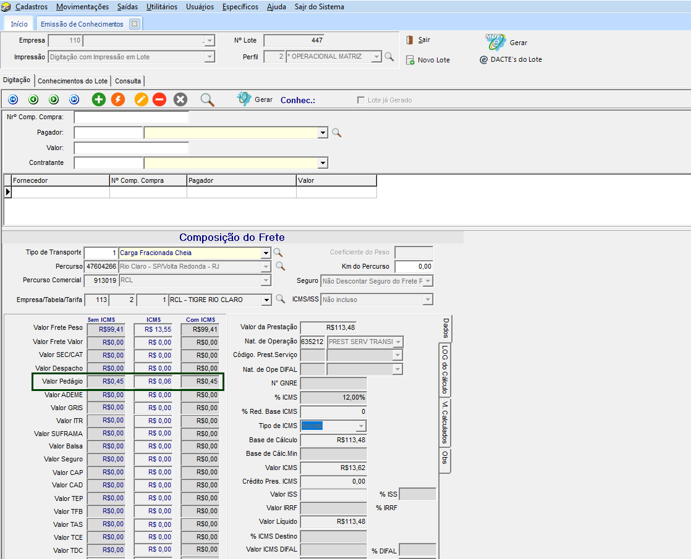Click the Novo Lote button
691x559 pixels.
pyautogui.click(x=428, y=60)
